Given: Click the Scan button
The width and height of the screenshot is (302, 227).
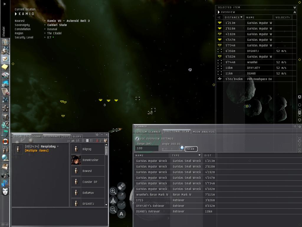Looking at the screenshot, I should (x=191, y=149).
